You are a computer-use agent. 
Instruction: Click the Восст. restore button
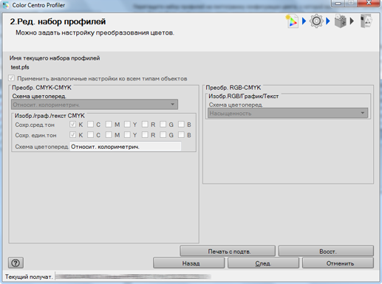(x=326, y=252)
